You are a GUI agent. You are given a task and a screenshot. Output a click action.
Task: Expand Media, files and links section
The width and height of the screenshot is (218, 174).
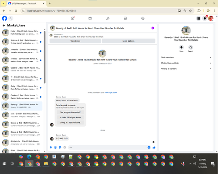tap(186, 63)
